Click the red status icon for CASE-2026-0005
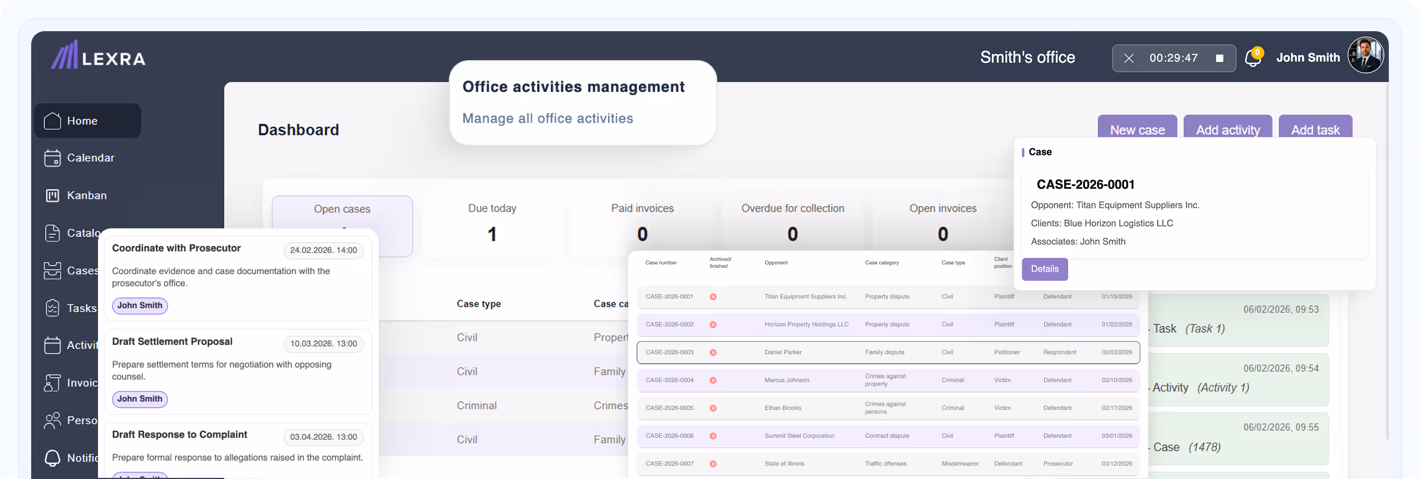The image size is (1420, 479). (713, 408)
